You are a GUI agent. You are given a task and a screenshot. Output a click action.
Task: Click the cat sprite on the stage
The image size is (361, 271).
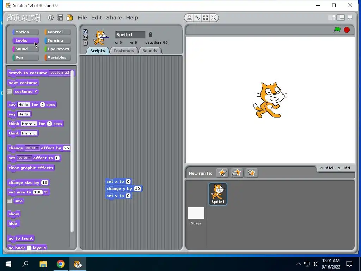270,100
